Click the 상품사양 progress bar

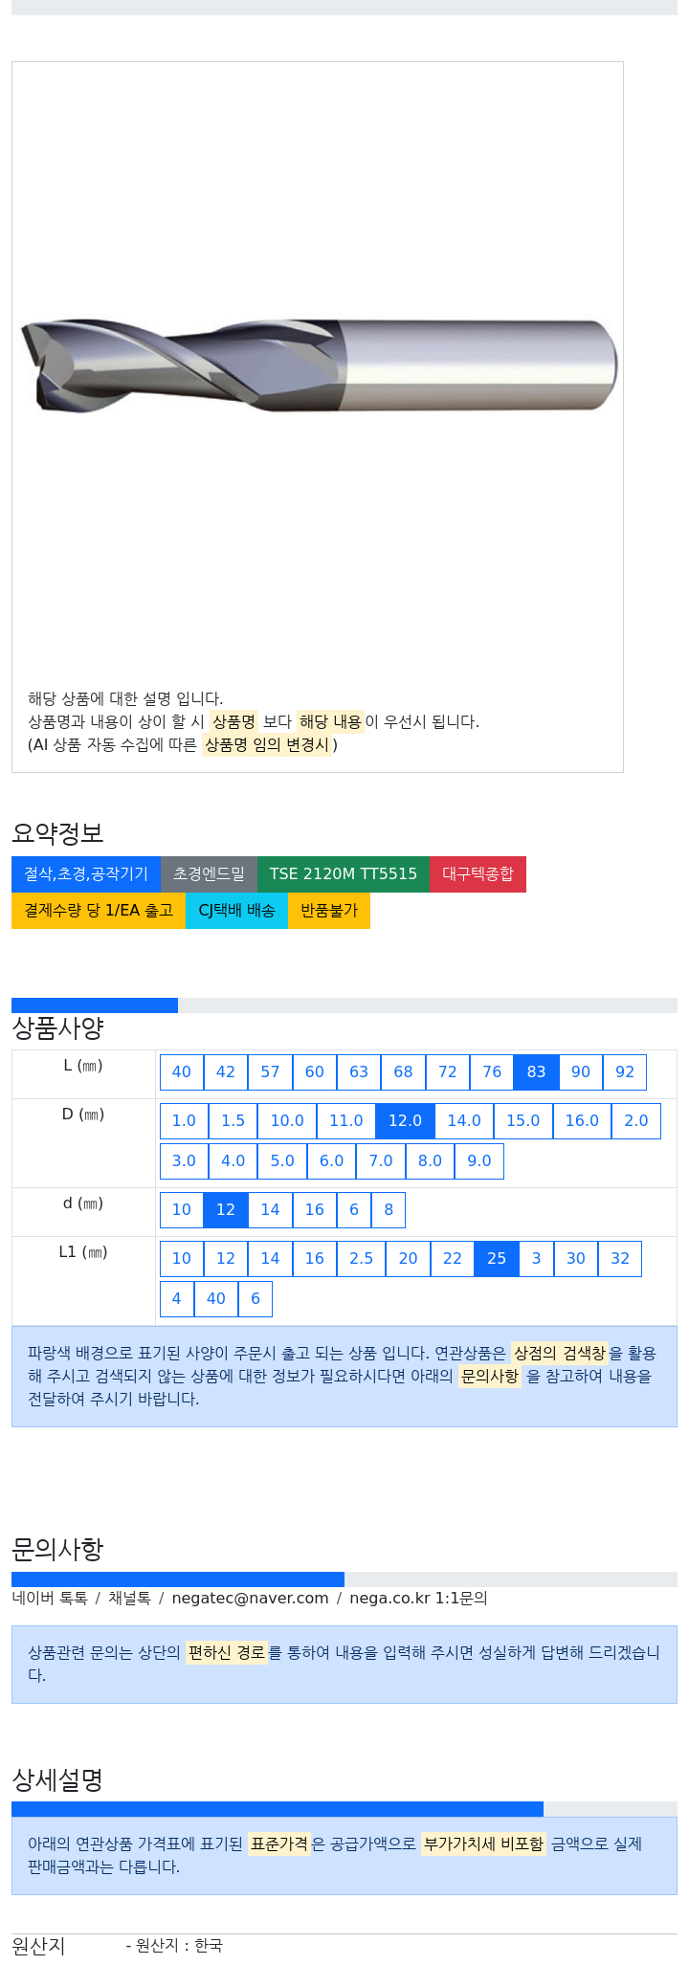344,1005
